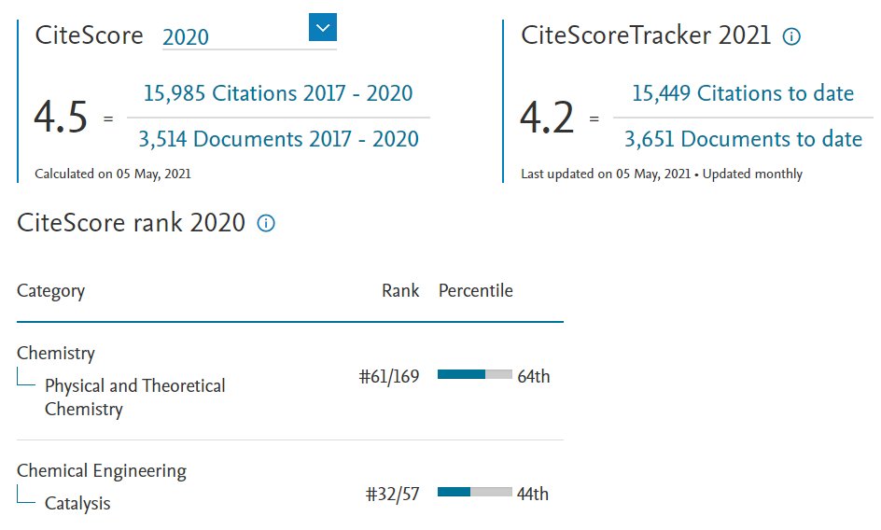Select the Percentile column header
The height and width of the screenshot is (530, 881).
click(x=475, y=290)
